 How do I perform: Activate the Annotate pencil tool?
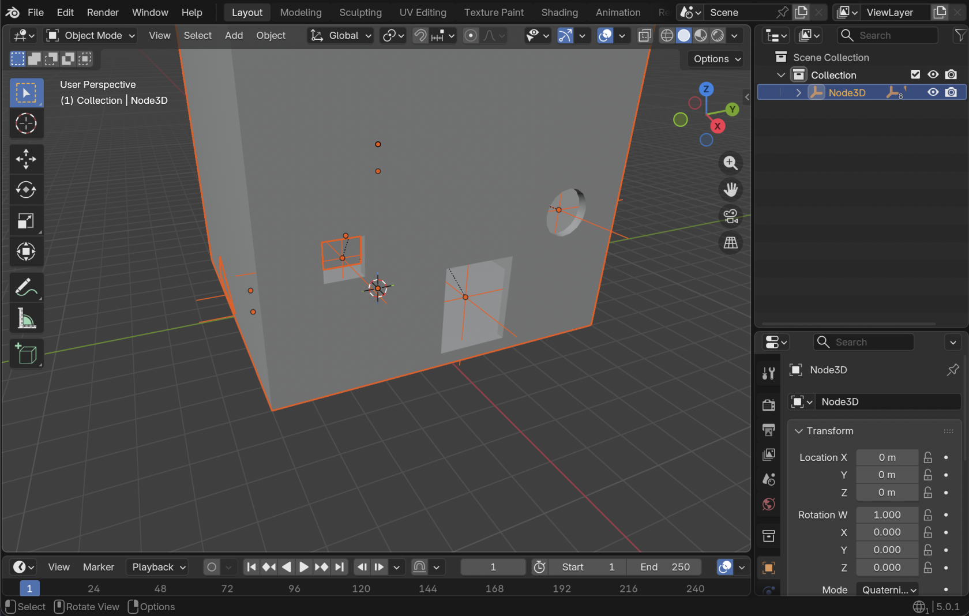pos(26,287)
